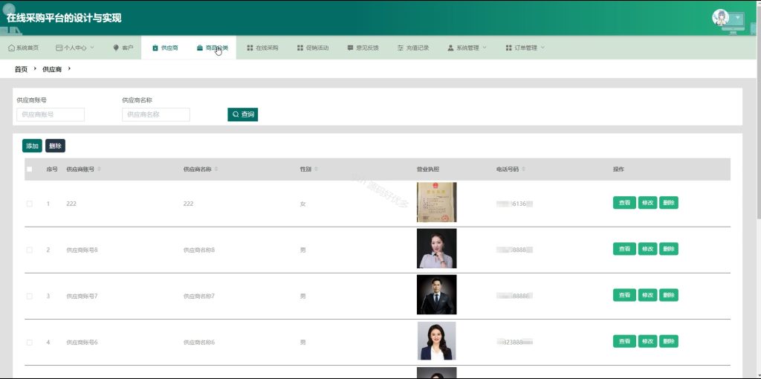Viewport: 761px width, 379px height.
Task: Expand the 系统管理 dropdown chevron
Action: click(x=485, y=48)
